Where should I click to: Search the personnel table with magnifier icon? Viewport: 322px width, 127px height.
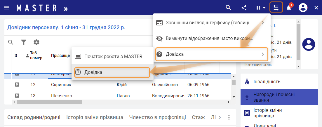(x=11, y=42)
